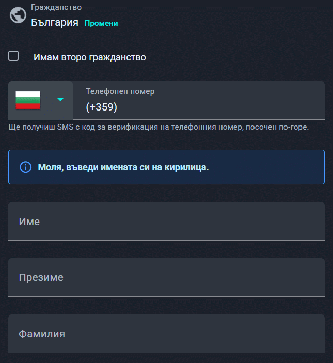Focus the 'Фамилия' surname field
Screen dimensions: 333x363
click(166, 334)
